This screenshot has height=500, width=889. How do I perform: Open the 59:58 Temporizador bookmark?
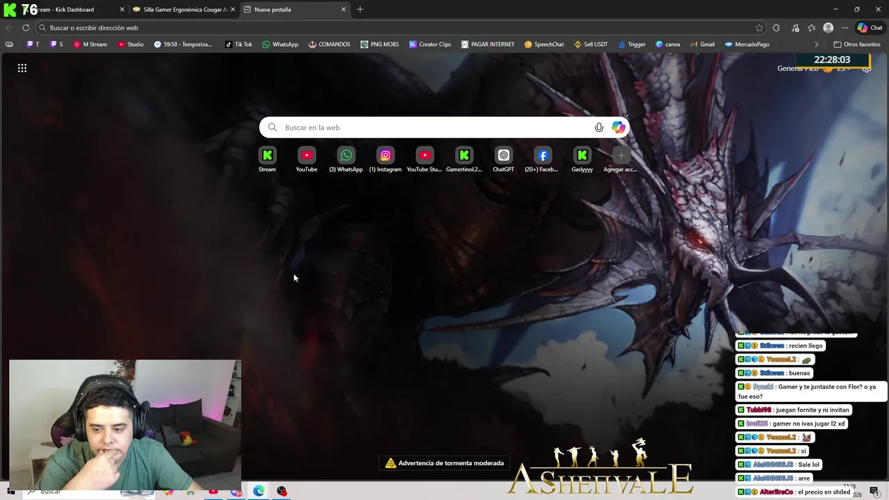[183, 44]
